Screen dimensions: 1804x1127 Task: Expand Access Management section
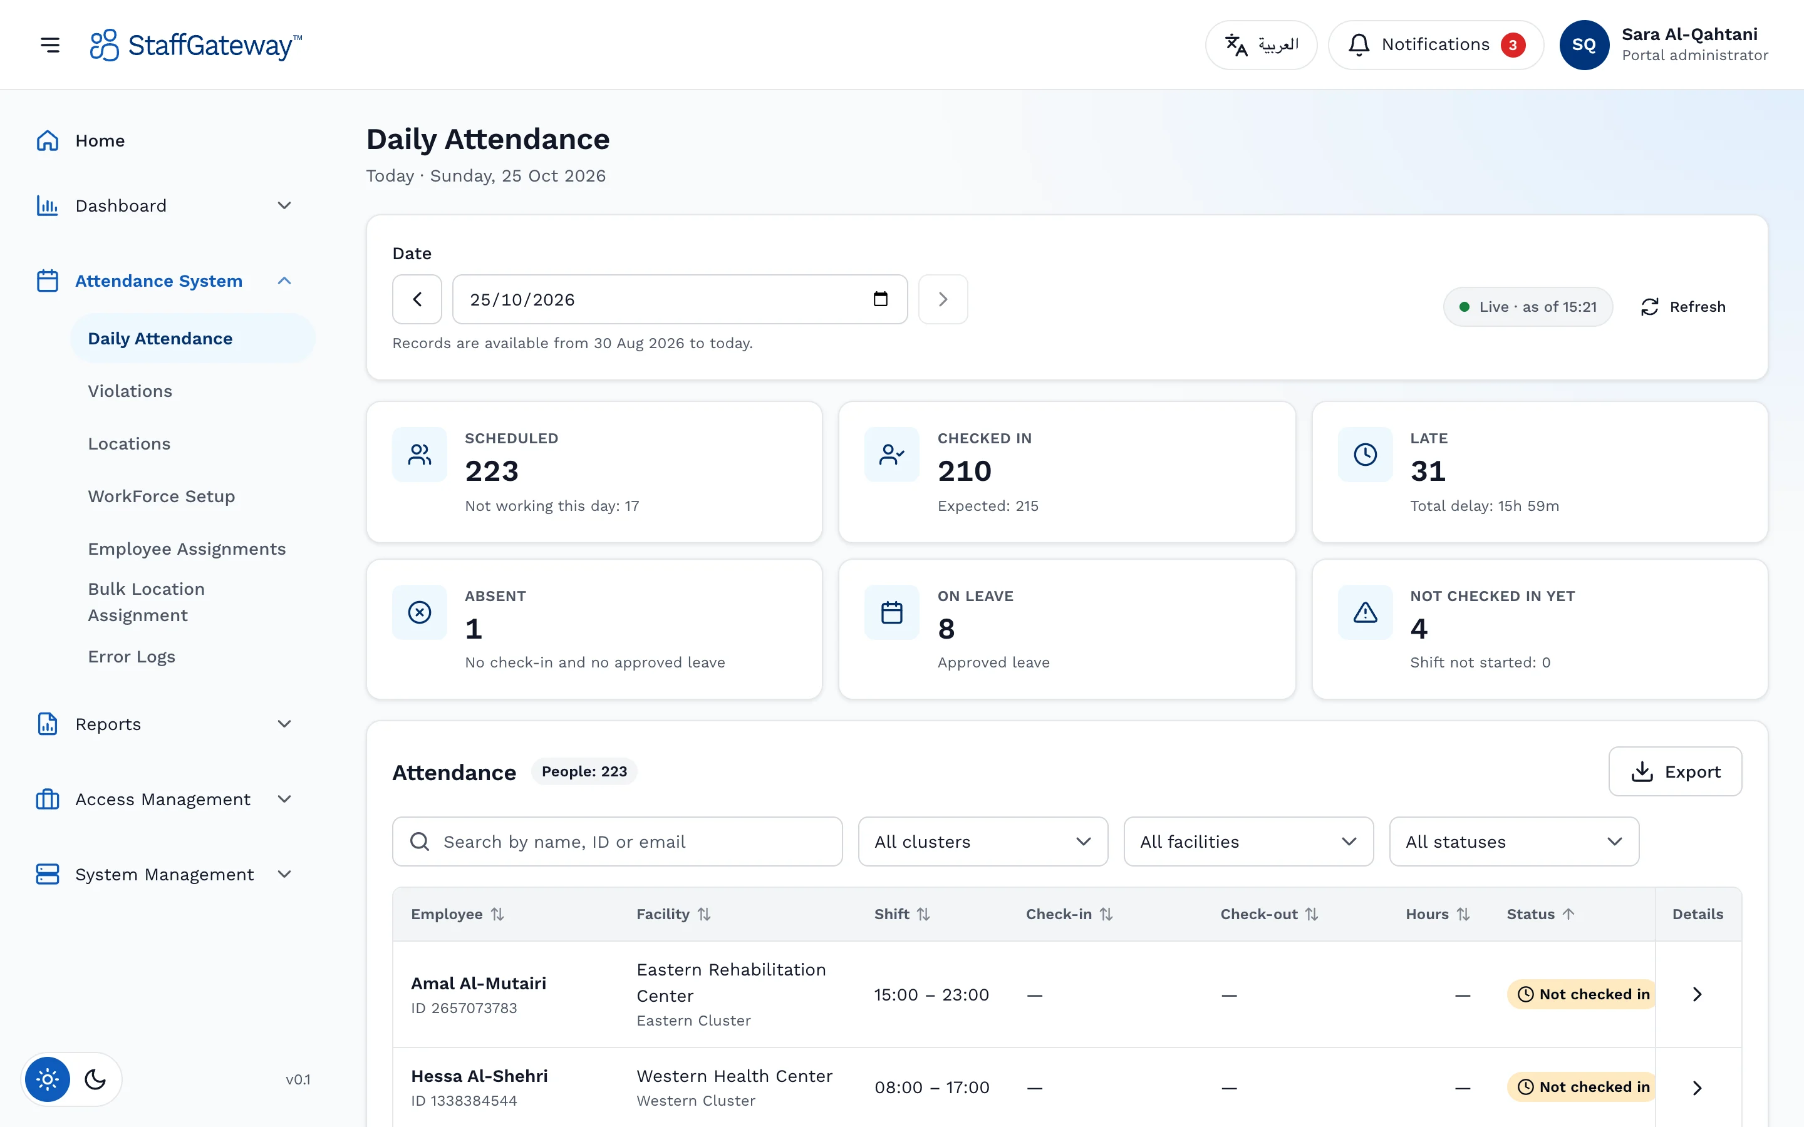click(164, 799)
